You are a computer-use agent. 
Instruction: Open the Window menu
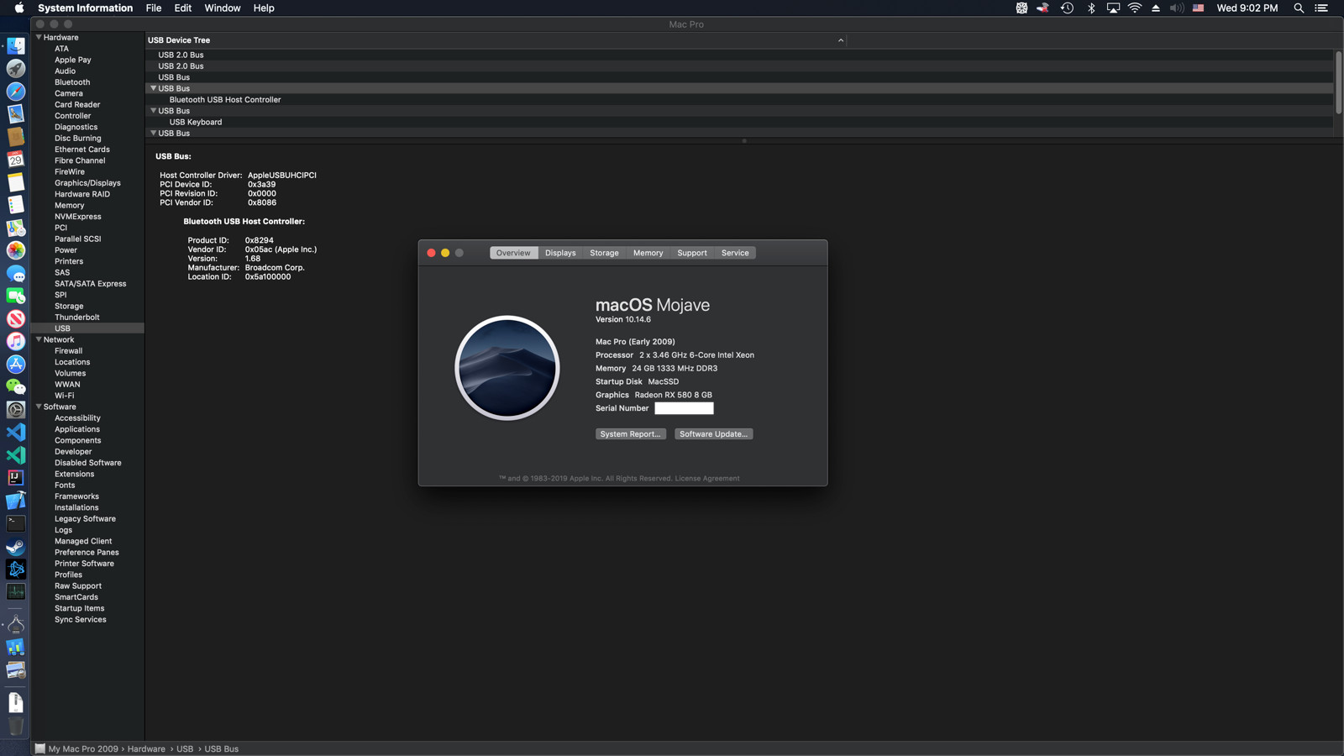(222, 8)
